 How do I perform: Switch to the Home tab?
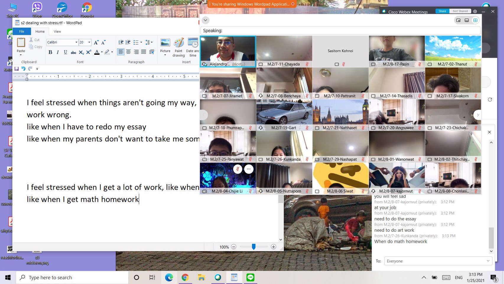[x=40, y=31]
